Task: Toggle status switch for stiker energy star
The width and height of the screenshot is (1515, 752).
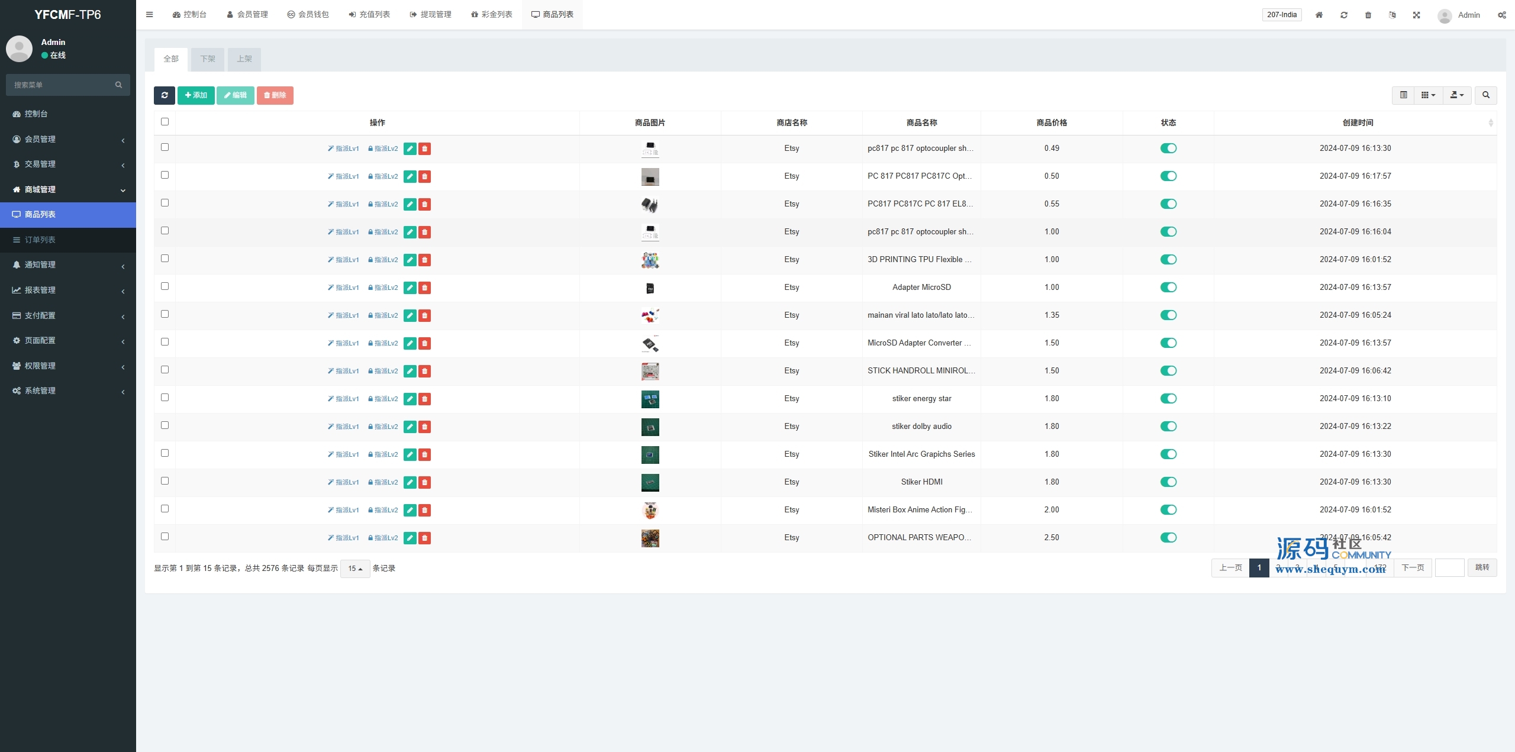Action: [1168, 399]
